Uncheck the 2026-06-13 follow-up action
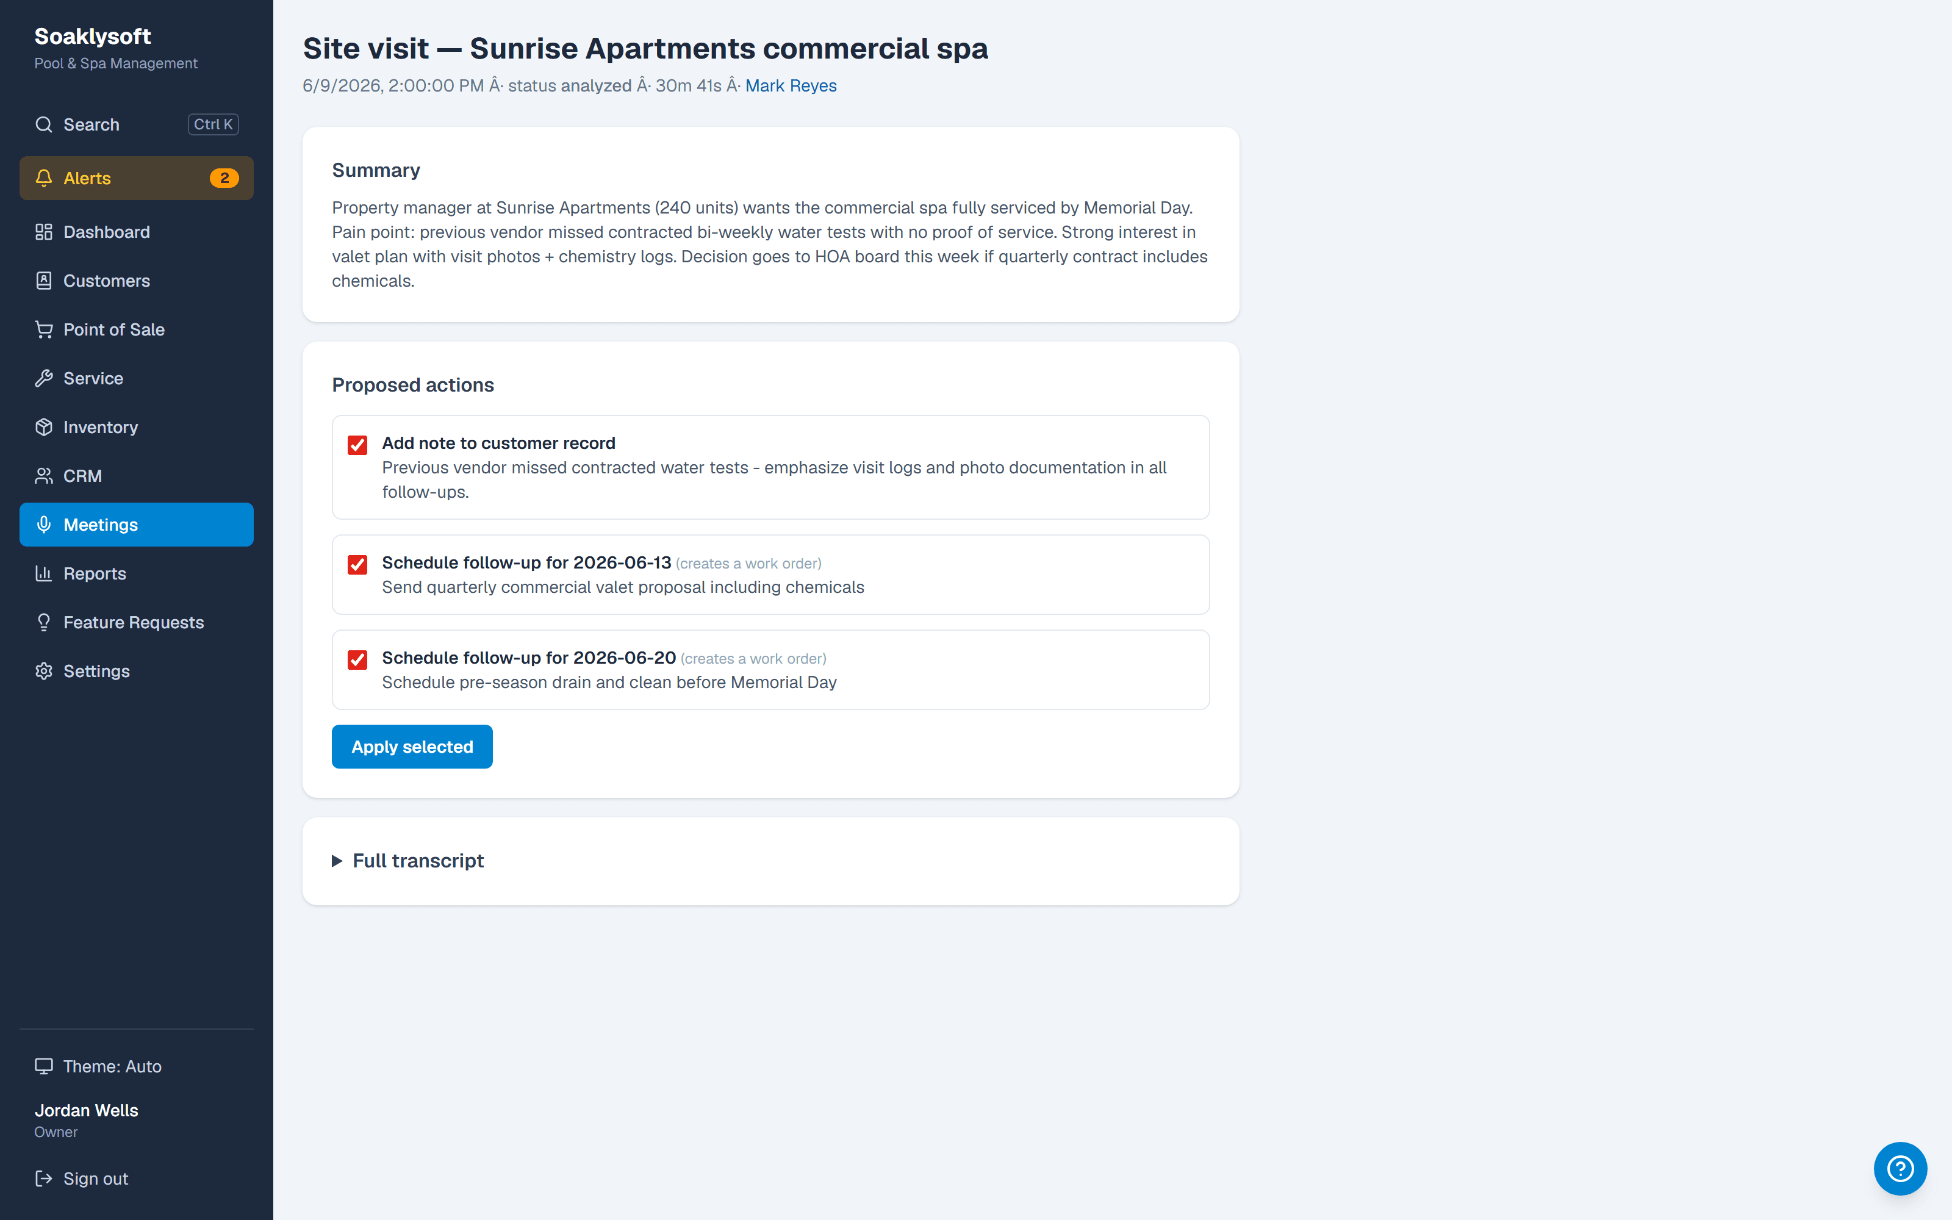 coord(357,564)
